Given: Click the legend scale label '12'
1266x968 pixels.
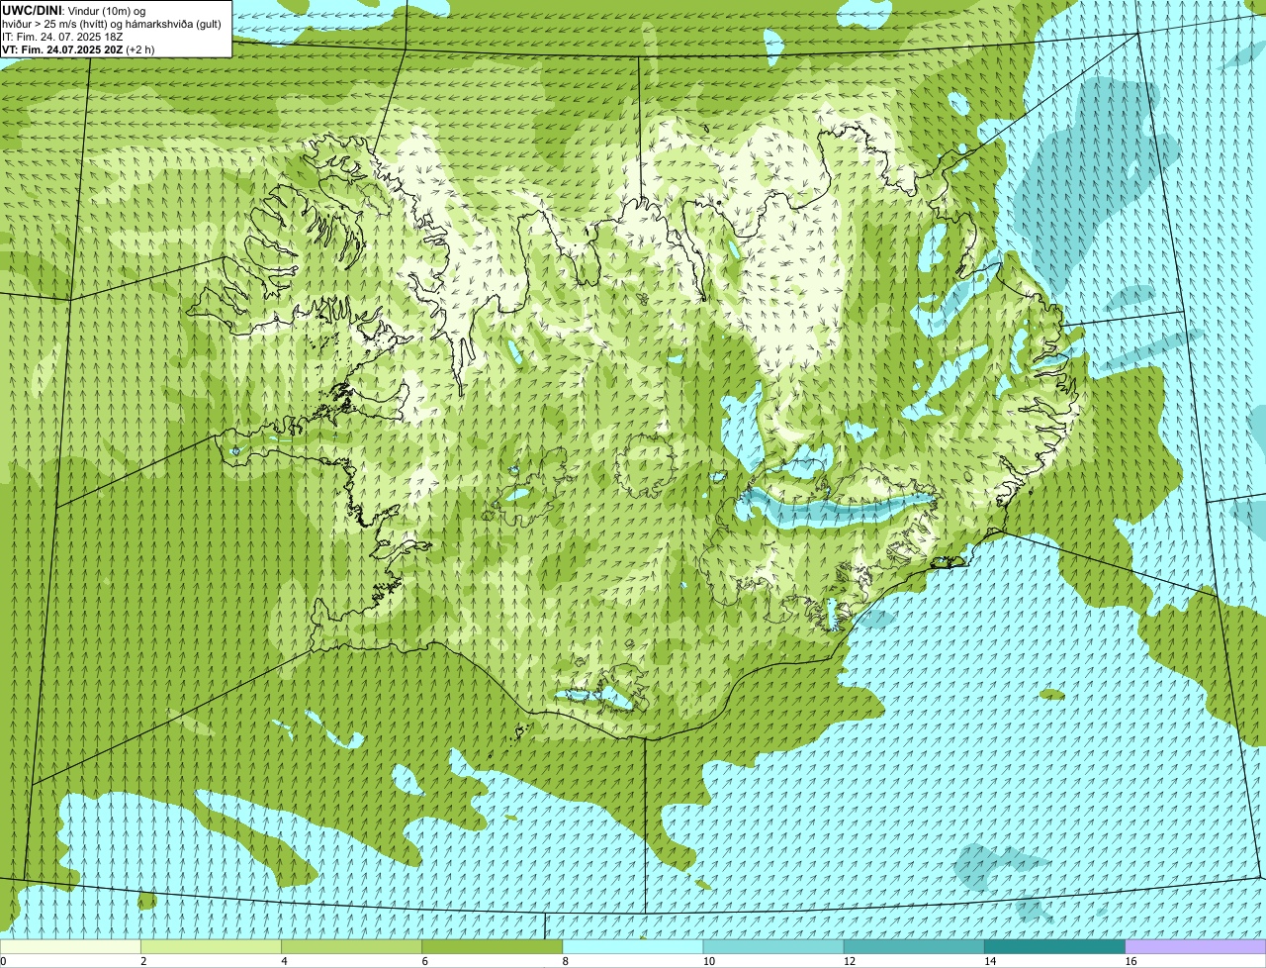Looking at the screenshot, I should pyautogui.click(x=850, y=961).
